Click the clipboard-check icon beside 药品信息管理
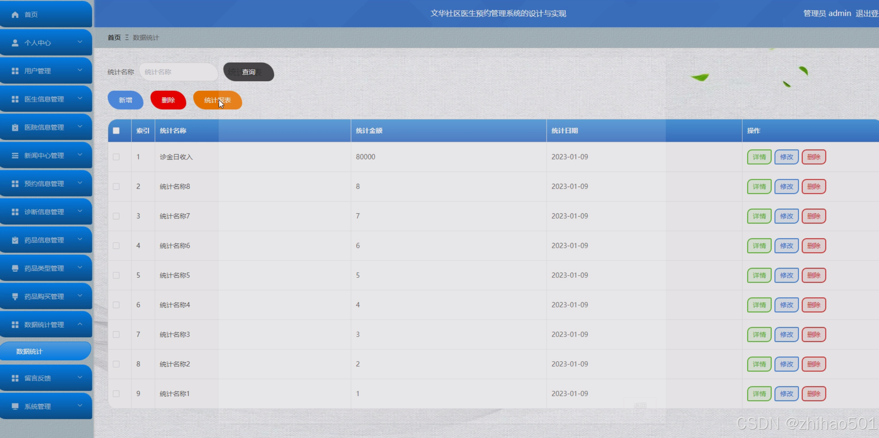Screen dimensions: 879x438 (15, 240)
